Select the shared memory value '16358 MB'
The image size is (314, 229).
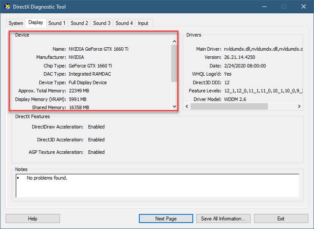[x=79, y=107]
